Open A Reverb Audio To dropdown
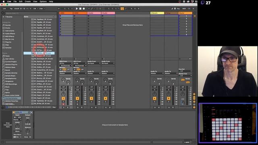The height and width of the screenshot is (145, 258). [x=157, y=73]
